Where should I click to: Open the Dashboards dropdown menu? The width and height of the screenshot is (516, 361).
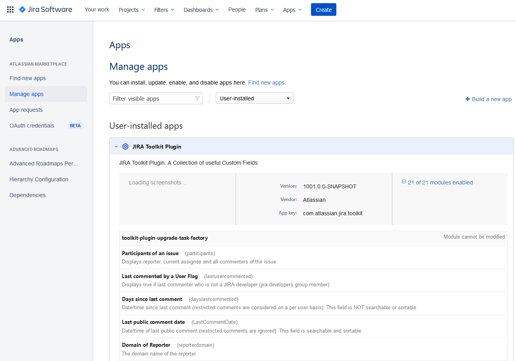point(201,10)
